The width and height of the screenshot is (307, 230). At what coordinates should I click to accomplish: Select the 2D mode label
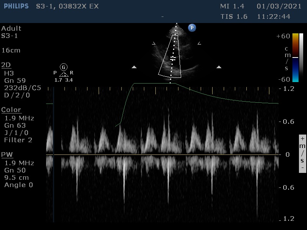(6, 65)
